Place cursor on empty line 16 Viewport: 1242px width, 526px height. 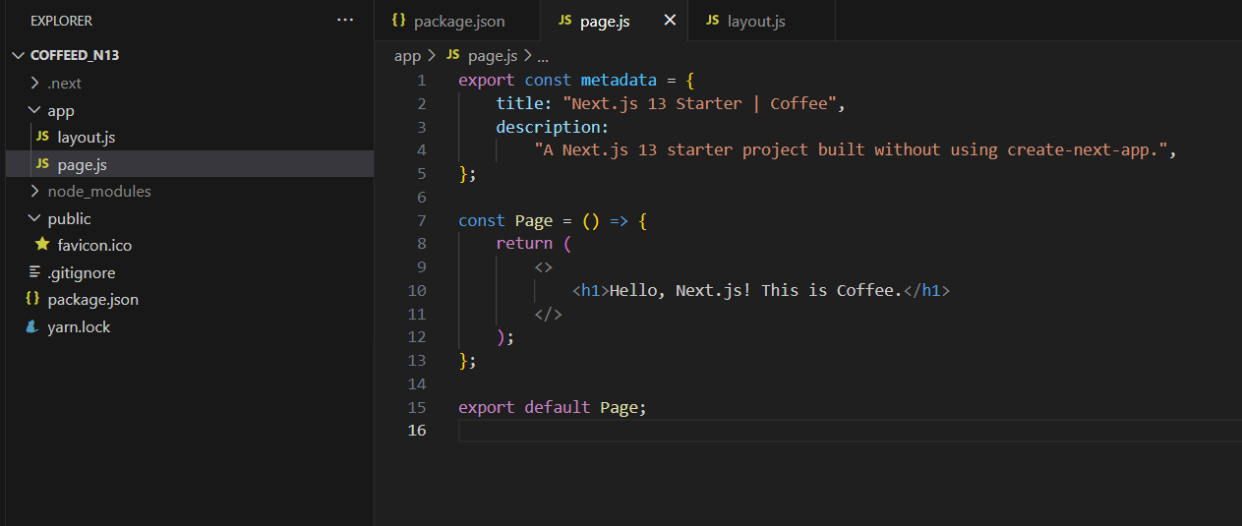[x=850, y=431]
